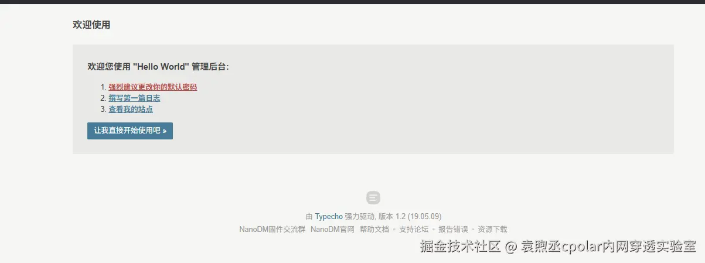Follow the 查看我的站点 link
The image size is (705, 263).
[x=131, y=109]
